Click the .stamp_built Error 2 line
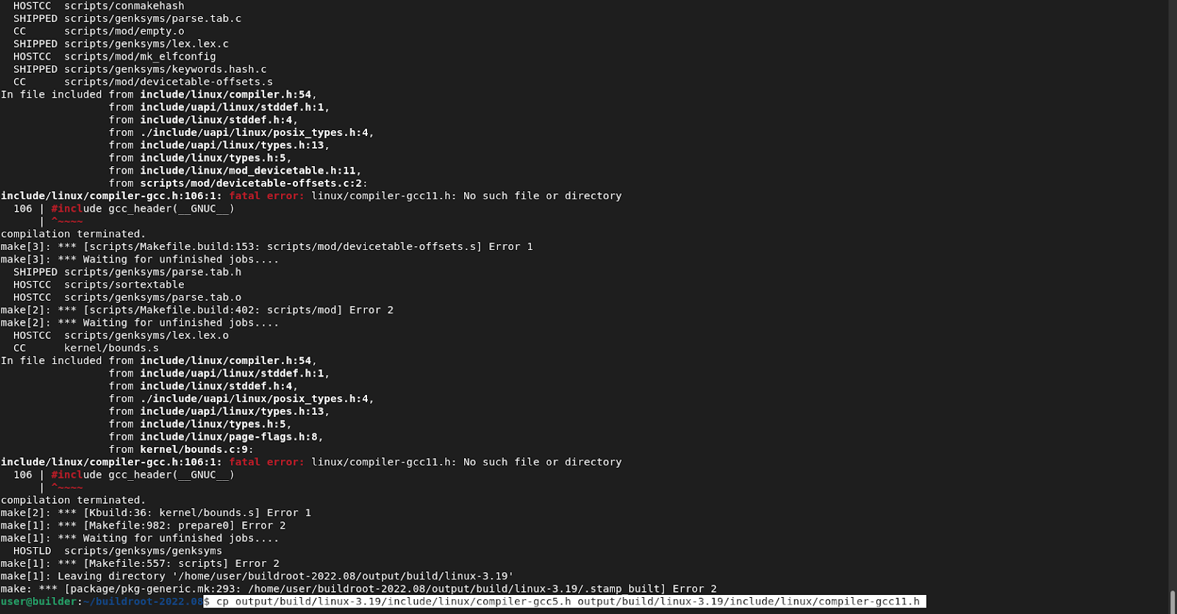 pos(358,589)
